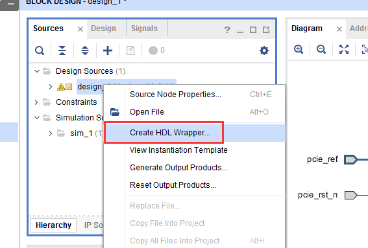Screen dimensions: 368x248
Task: Maximize the Sources panel
Action: pyautogui.click(x=253, y=30)
